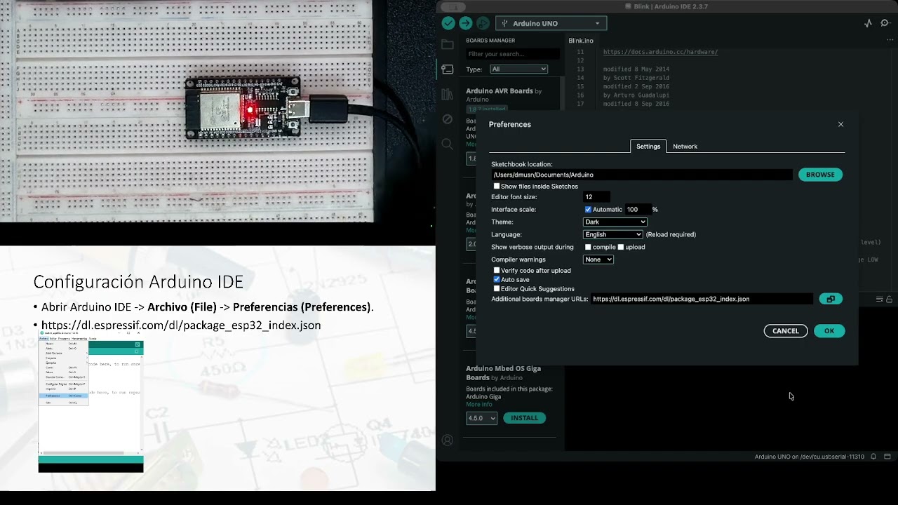Click the notifications bell in status bar
The image size is (898, 505).
tap(873, 457)
